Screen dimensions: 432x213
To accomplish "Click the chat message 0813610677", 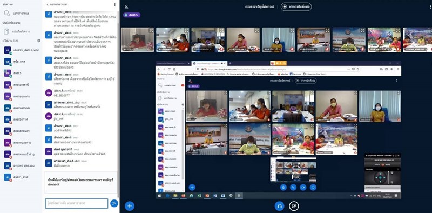I will (62, 95).
